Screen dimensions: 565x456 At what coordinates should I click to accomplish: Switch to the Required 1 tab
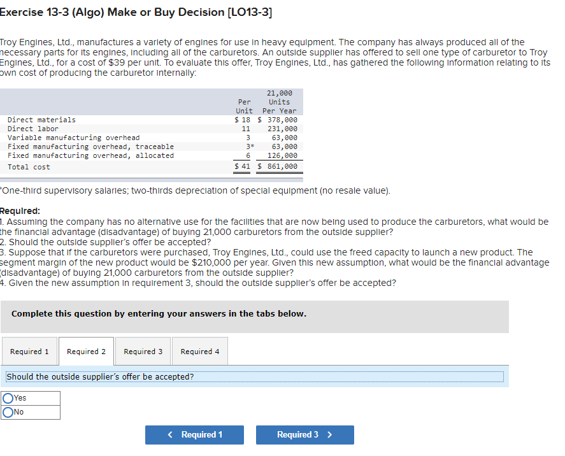[29, 352]
